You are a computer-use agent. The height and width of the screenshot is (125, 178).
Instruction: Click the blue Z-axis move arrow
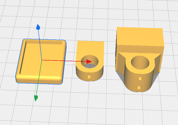click(x=38, y=27)
